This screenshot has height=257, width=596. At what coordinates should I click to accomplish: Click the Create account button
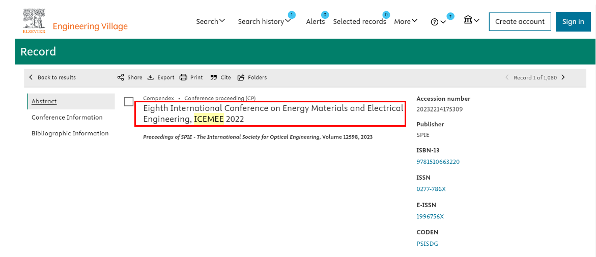tap(520, 22)
